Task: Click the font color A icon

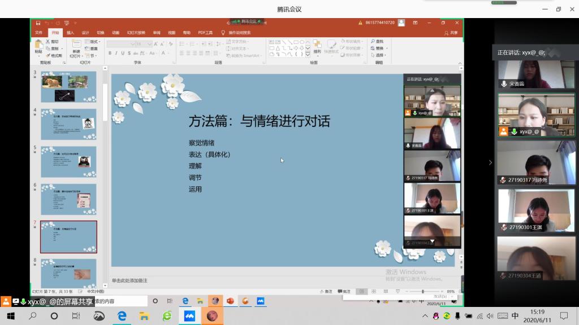Action: tap(163, 53)
